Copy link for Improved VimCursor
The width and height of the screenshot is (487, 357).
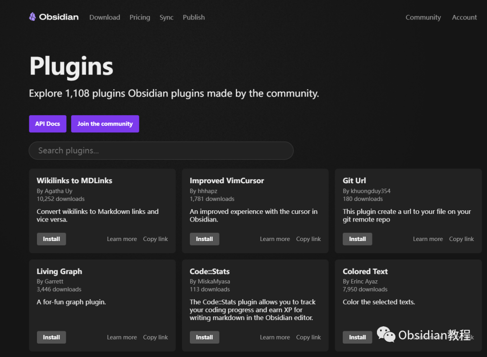coord(308,239)
